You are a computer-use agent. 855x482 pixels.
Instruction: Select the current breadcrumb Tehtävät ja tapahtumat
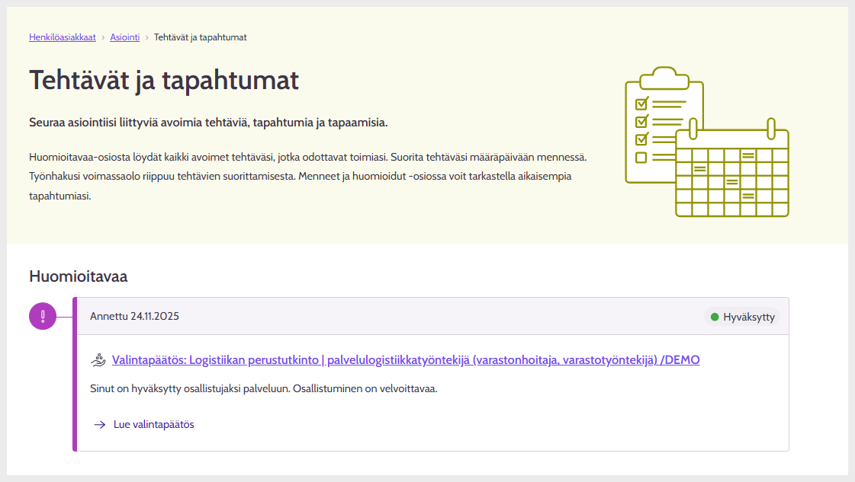(200, 37)
